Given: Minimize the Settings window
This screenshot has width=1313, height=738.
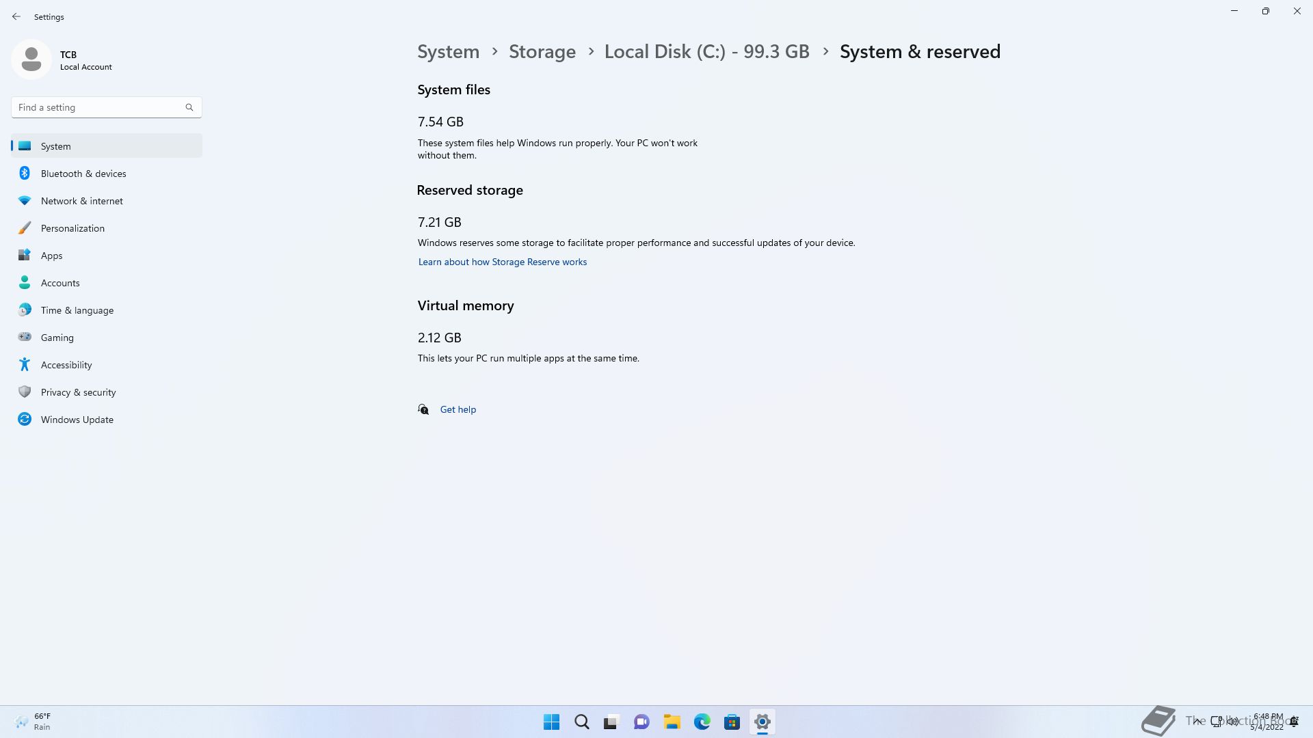Looking at the screenshot, I should (1234, 11).
